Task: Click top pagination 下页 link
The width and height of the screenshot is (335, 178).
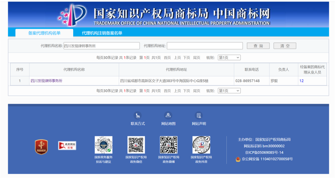Action: click(187, 58)
